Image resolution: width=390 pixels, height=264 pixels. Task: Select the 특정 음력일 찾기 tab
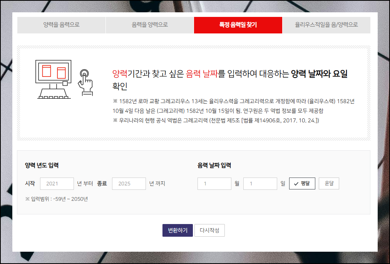pos(238,25)
